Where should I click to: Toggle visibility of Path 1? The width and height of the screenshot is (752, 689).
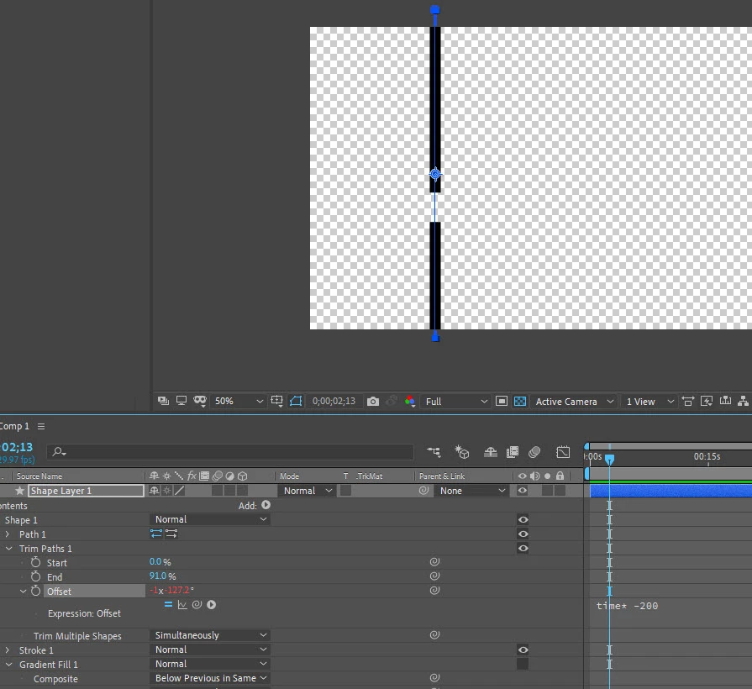click(x=523, y=534)
